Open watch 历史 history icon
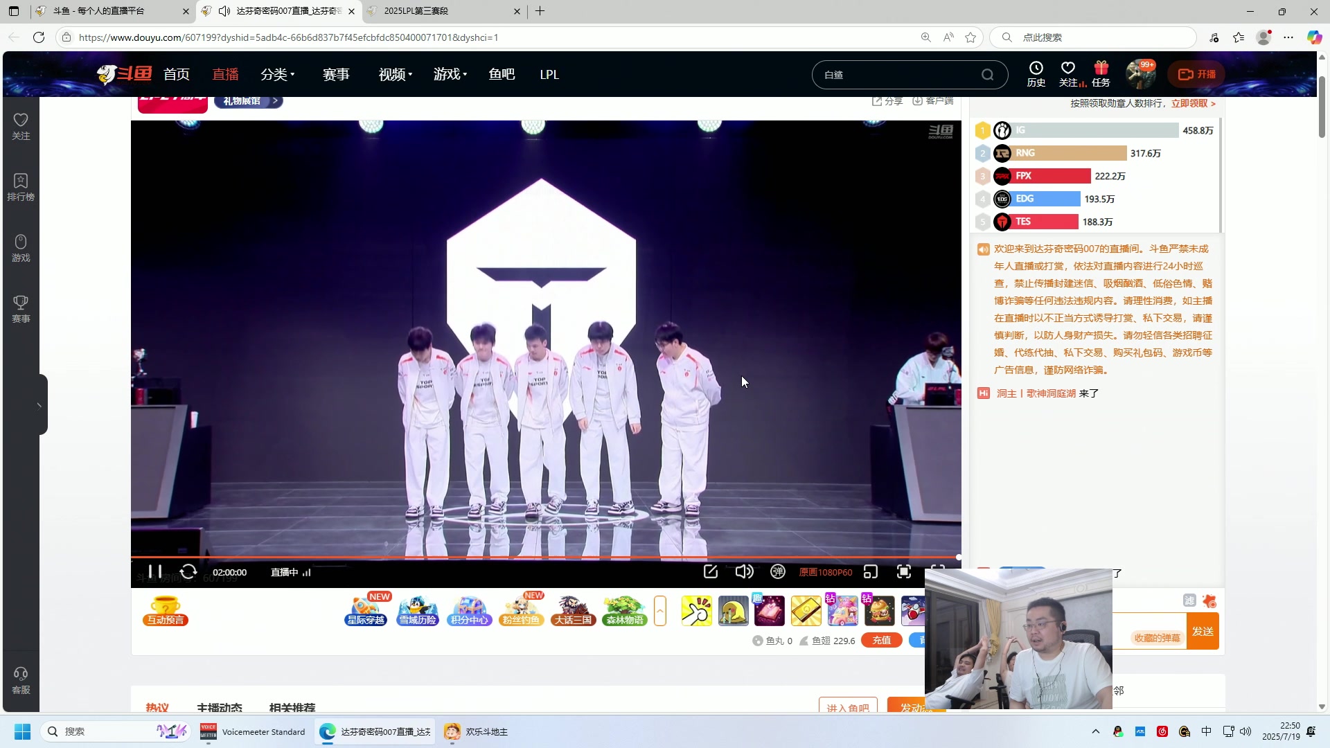This screenshot has height=748, width=1330. (1036, 74)
